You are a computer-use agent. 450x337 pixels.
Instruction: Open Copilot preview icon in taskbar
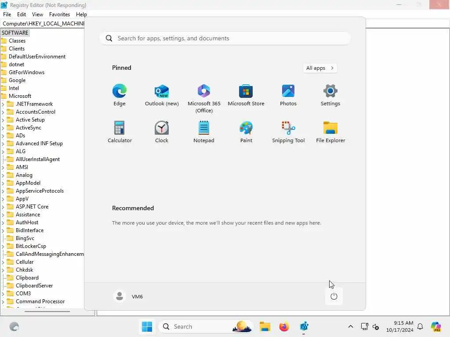436,326
